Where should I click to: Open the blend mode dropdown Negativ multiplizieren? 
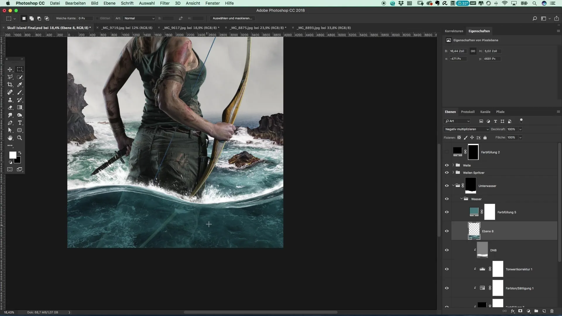(x=467, y=129)
